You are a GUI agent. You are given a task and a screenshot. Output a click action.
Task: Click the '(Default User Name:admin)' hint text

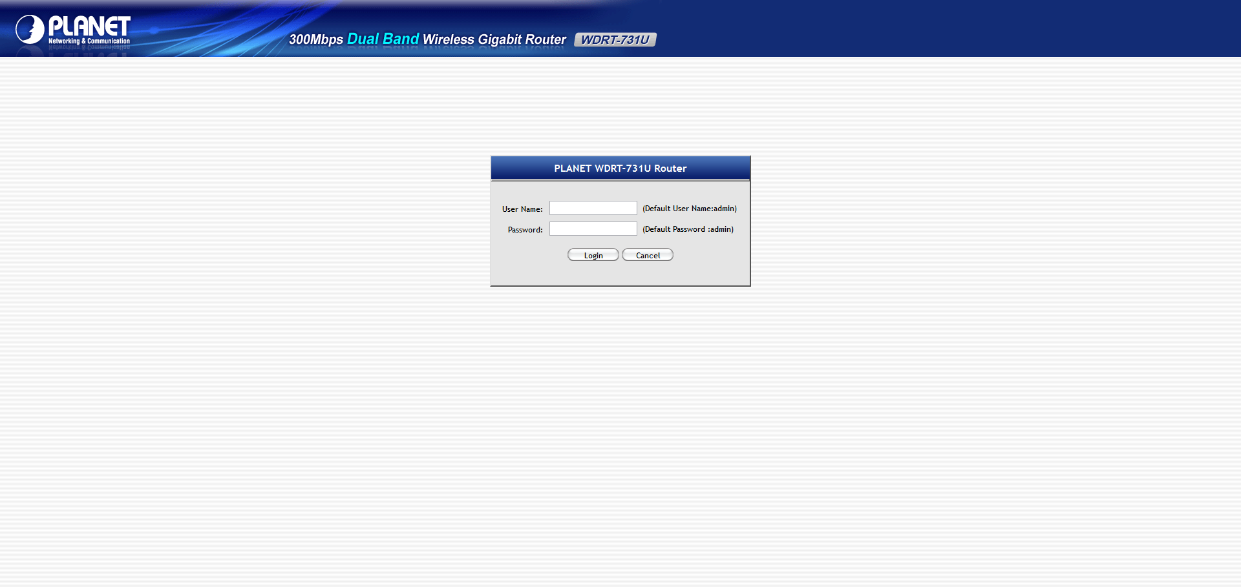[690, 209]
